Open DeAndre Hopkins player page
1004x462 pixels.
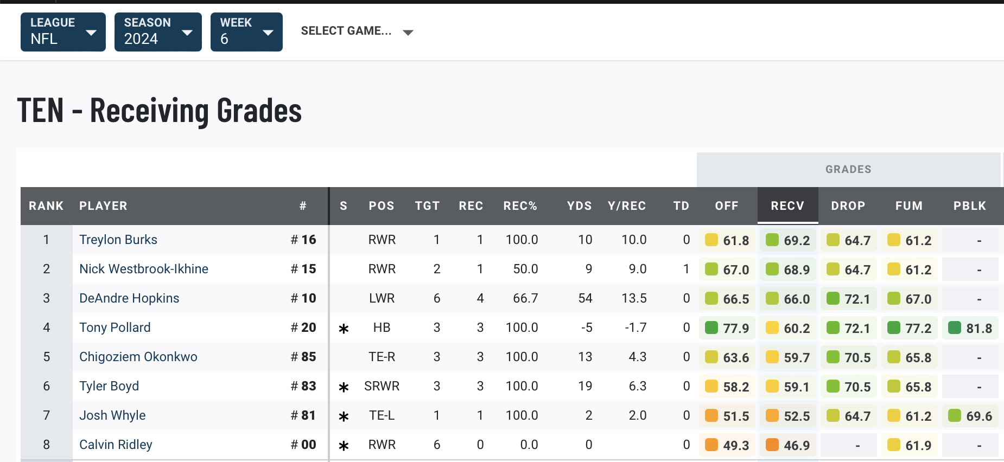tap(129, 298)
